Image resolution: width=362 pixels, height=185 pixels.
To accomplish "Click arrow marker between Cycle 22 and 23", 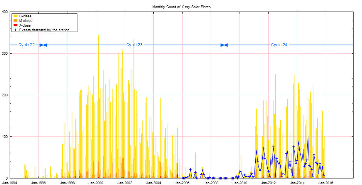I will (x=43, y=45).
